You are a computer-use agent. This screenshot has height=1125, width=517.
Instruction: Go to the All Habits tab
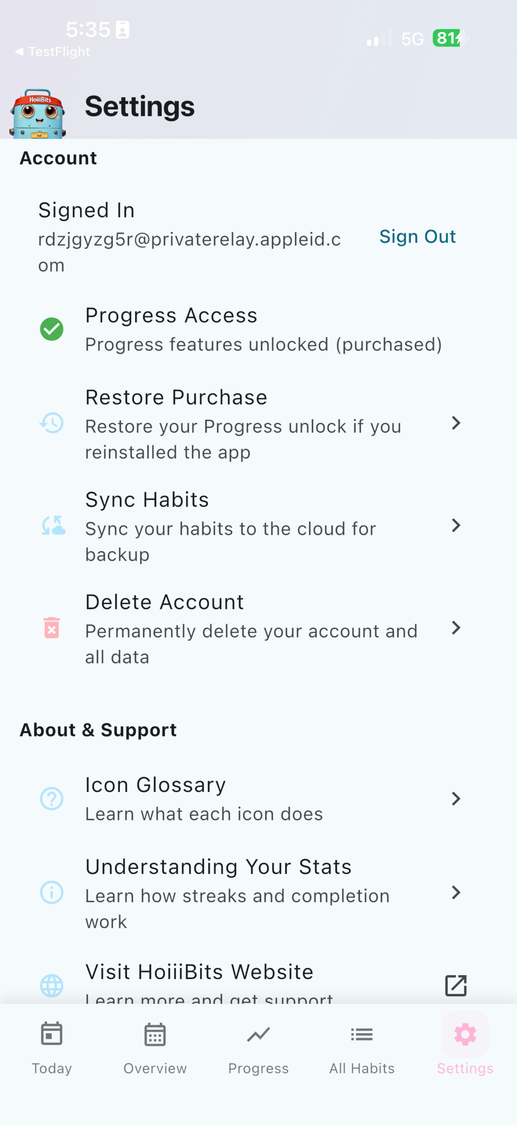(x=362, y=1047)
